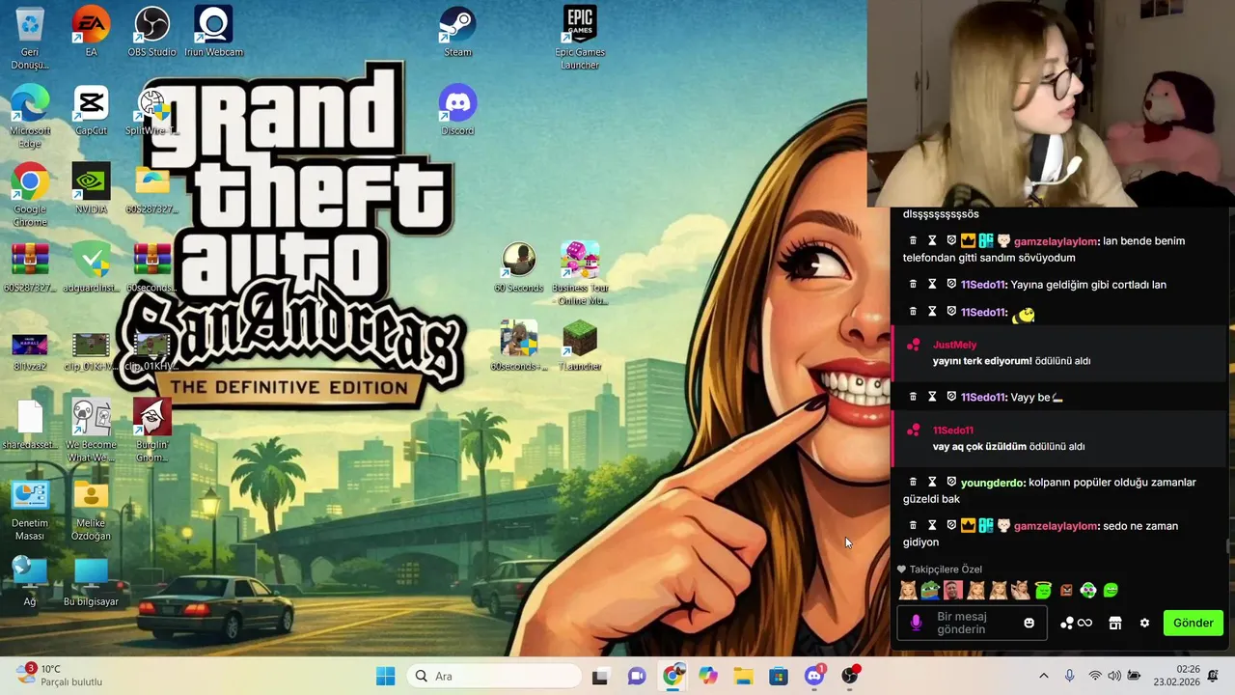Click gamzelaylaylom's name on telefondan message

tap(1056, 240)
